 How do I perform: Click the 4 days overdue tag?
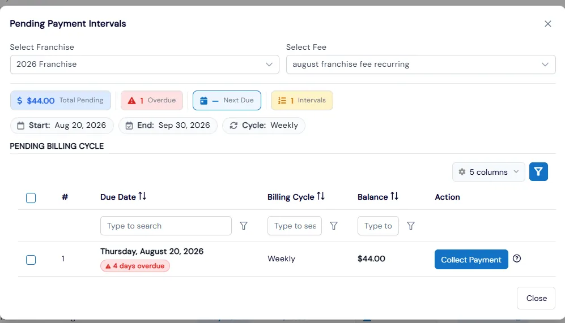[135, 266]
